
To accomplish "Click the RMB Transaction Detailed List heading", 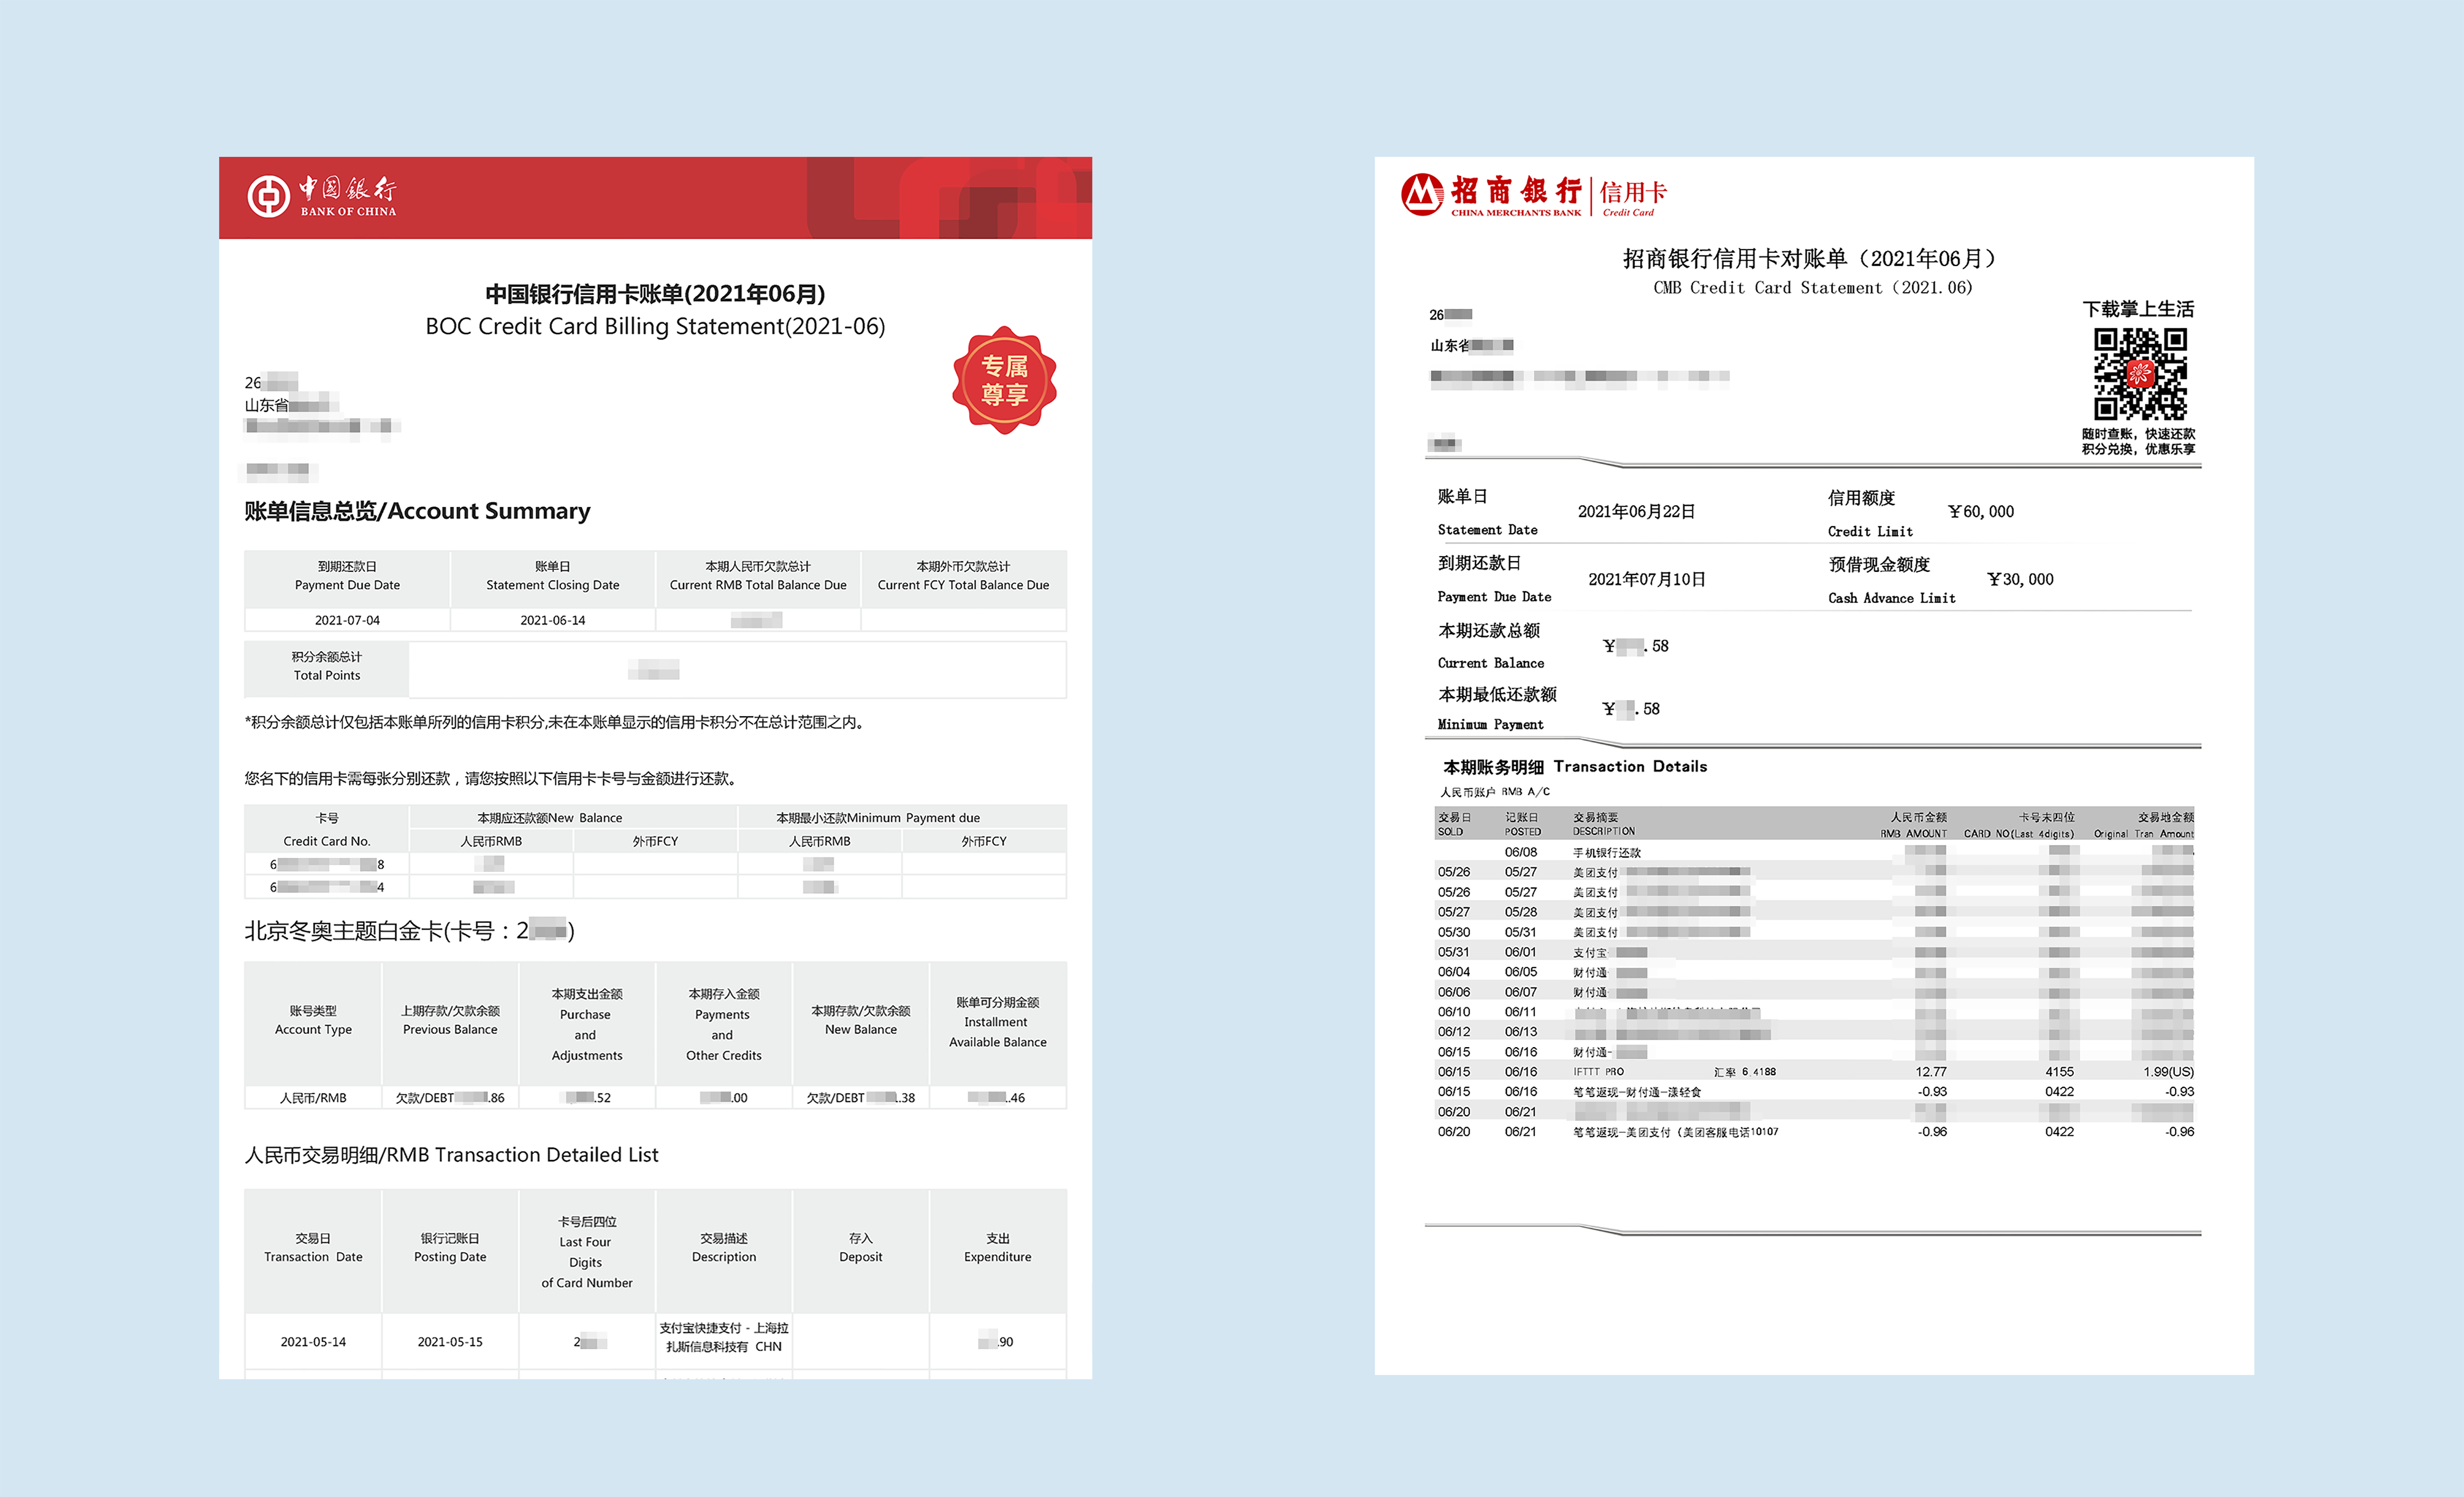I will coord(451,1155).
